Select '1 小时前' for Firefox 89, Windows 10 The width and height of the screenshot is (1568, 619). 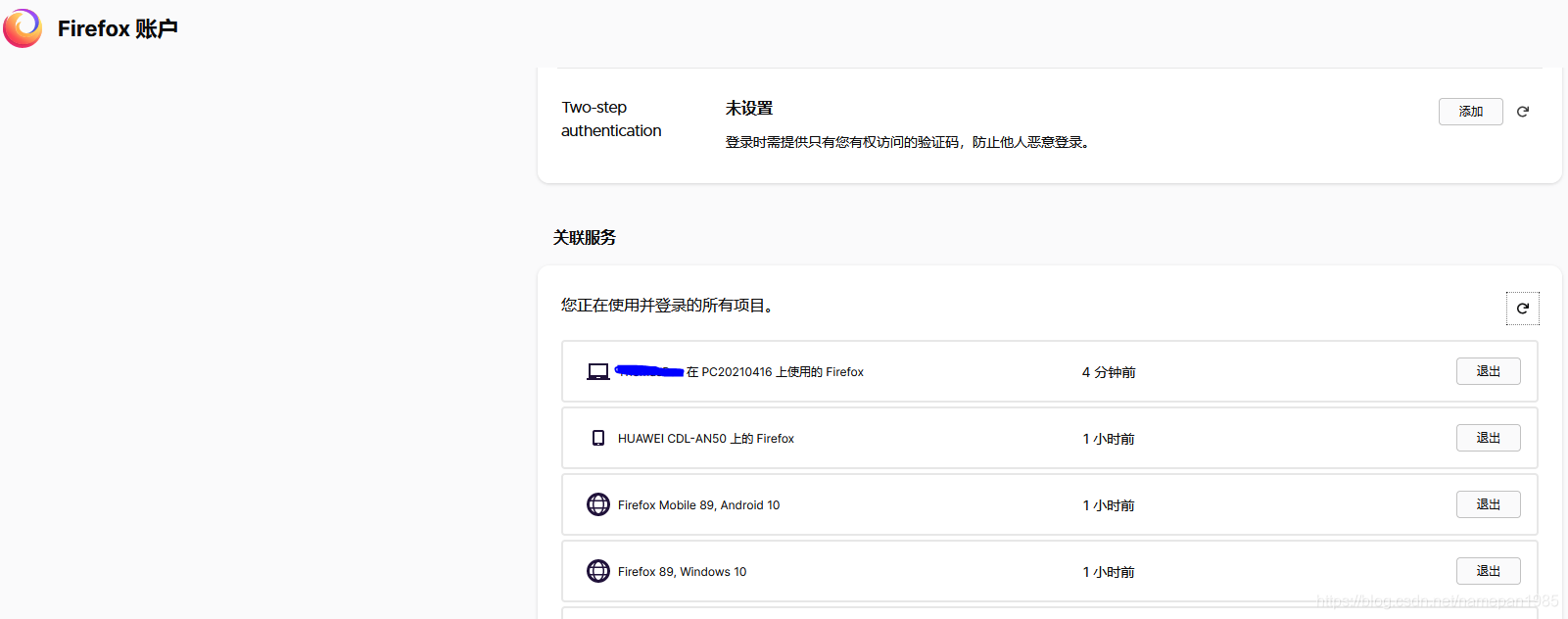coord(1109,572)
